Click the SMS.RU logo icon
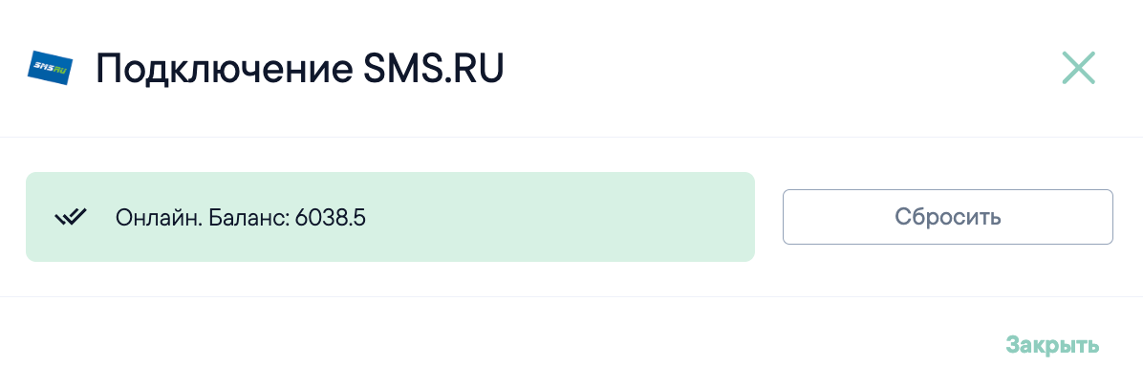 pyautogui.click(x=50, y=68)
